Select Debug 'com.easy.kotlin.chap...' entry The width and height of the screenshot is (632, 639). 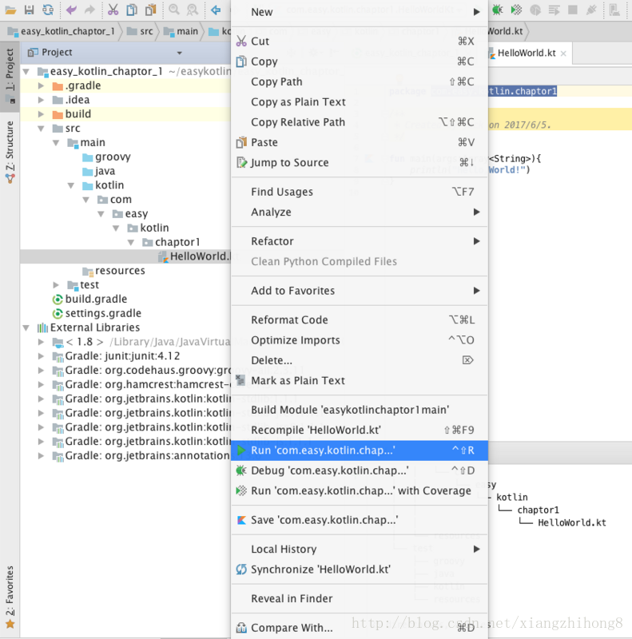point(360,470)
